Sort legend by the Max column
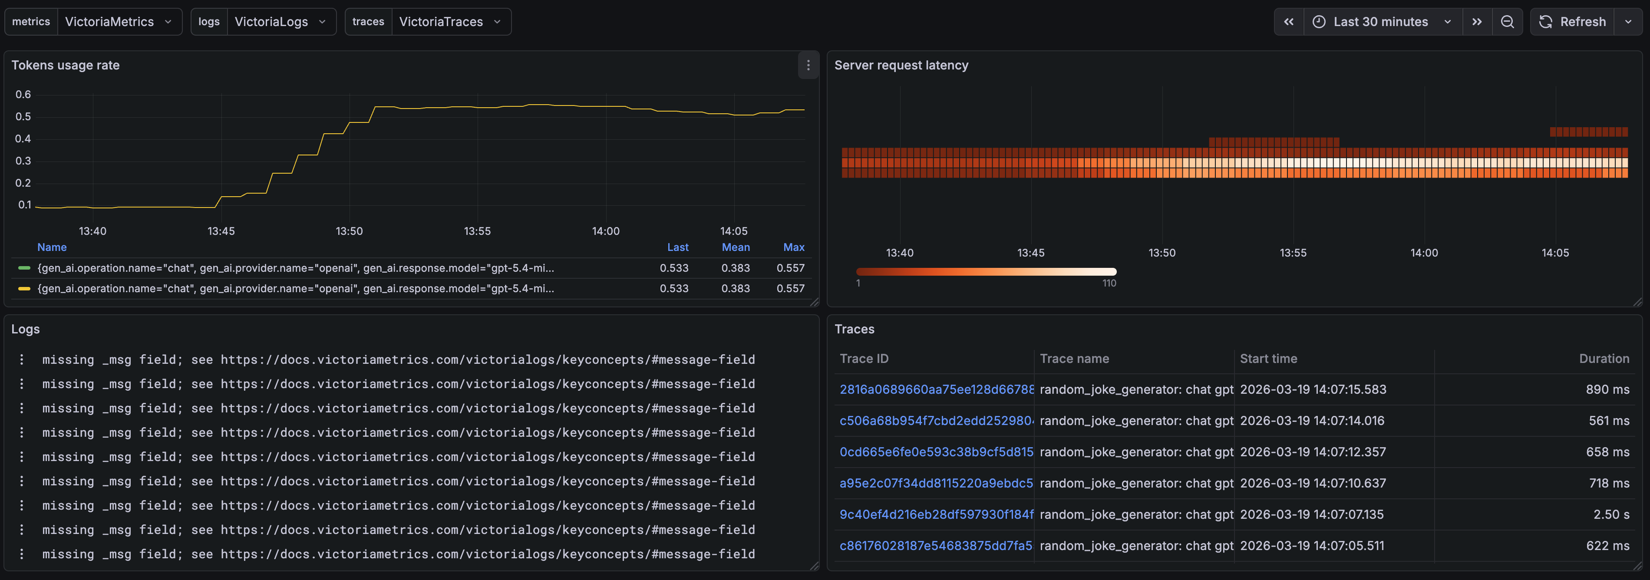Viewport: 1650px width, 580px height. click(x=794, y=247)
